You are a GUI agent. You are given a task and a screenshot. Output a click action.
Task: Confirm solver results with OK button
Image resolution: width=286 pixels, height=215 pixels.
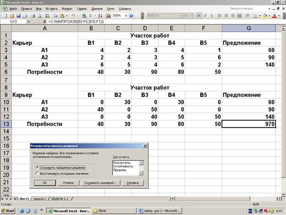[45, 183]
